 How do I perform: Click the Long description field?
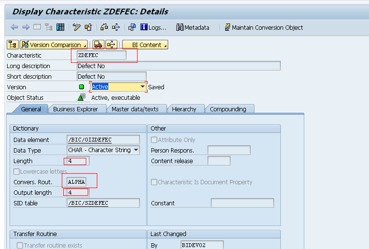coord(179,66)
